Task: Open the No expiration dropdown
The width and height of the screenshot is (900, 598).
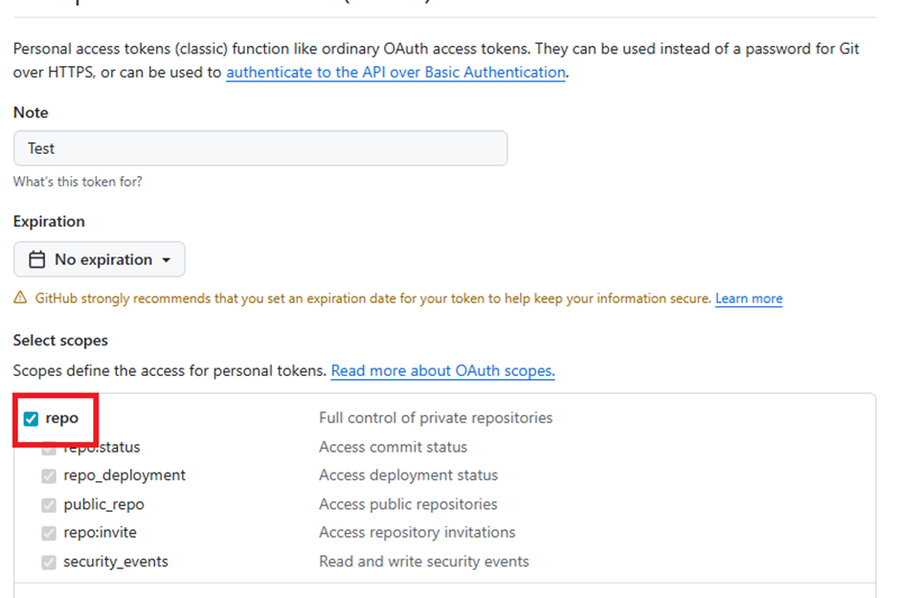Action: pyautogui.click(x=100, y=259)
